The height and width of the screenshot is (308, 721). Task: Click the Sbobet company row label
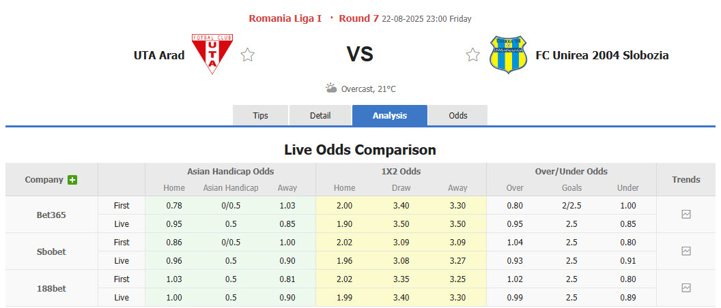[x=51, y=251]
